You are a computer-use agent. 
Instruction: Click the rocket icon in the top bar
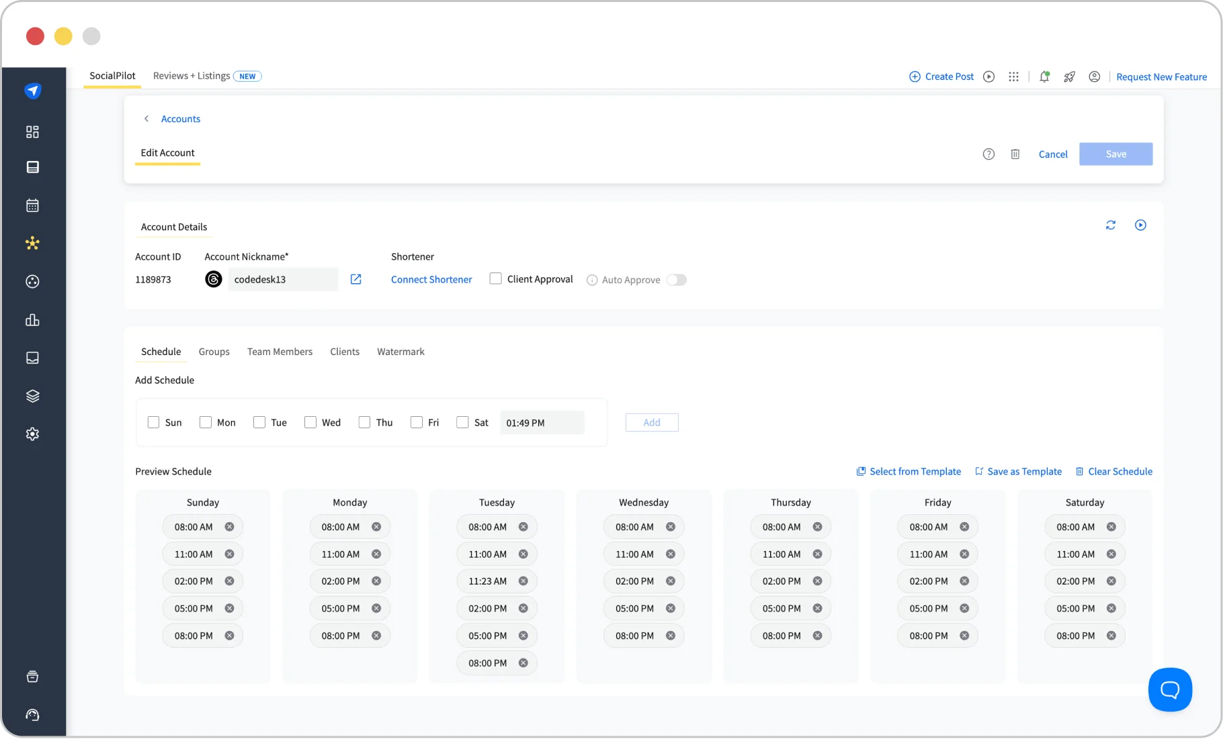point(1068,77)
